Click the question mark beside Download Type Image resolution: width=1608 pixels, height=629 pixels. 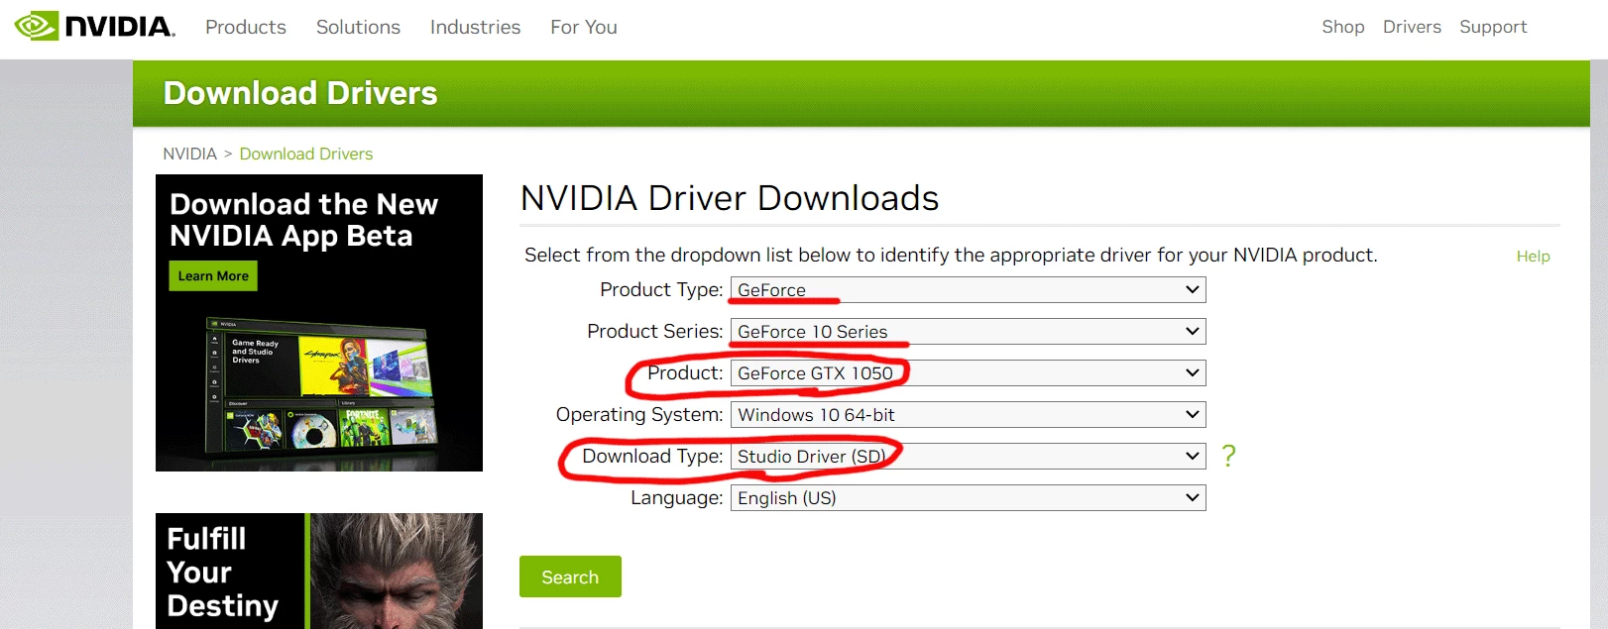pyautogui.click(x=1229, y=456)
